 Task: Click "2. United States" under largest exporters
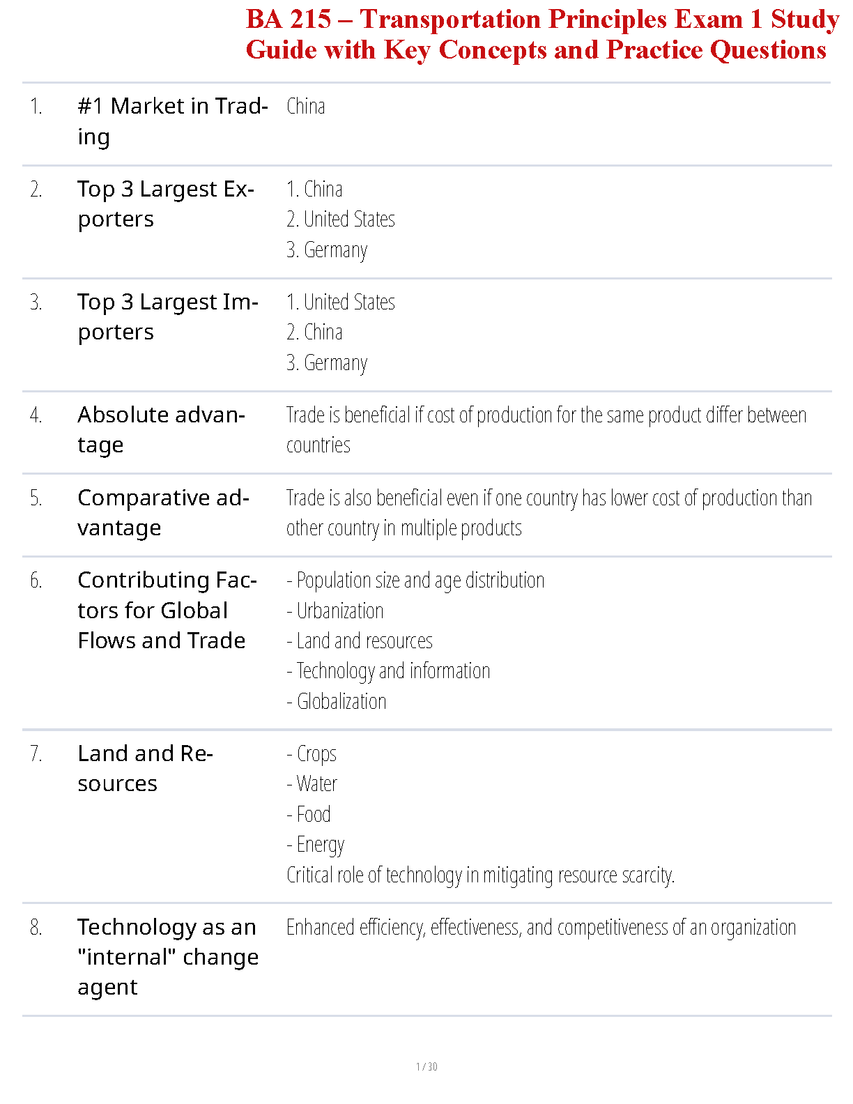(341, 220)
